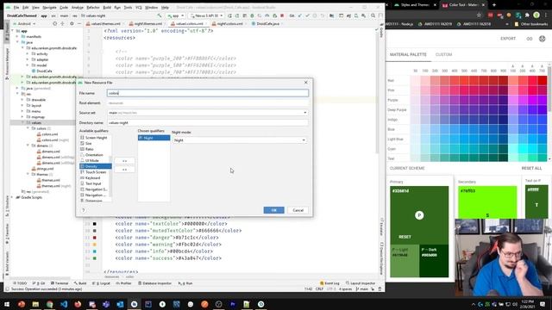Click the success color gutter swatch
The image size is (552, 310).
[x=95, y=258]
